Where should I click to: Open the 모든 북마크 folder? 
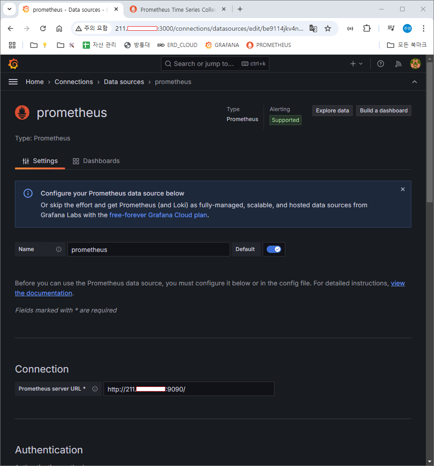coord(406,45)
